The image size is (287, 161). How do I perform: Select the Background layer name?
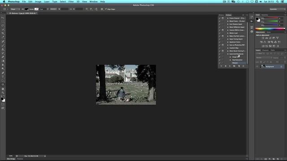(270, 67)
